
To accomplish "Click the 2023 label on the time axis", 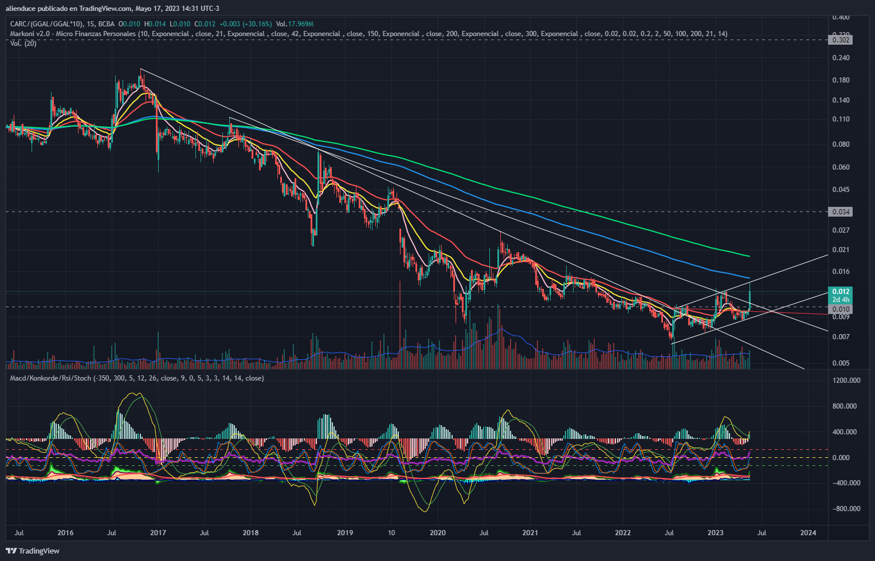I will tap(715, 533).
